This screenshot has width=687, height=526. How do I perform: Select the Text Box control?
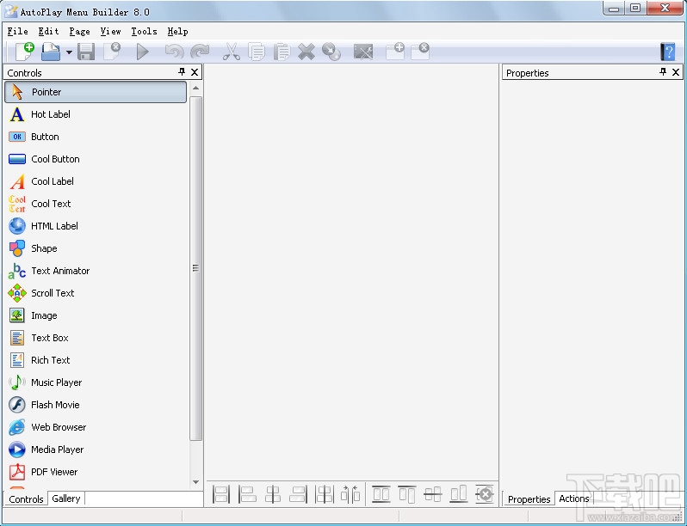[96, 338]
